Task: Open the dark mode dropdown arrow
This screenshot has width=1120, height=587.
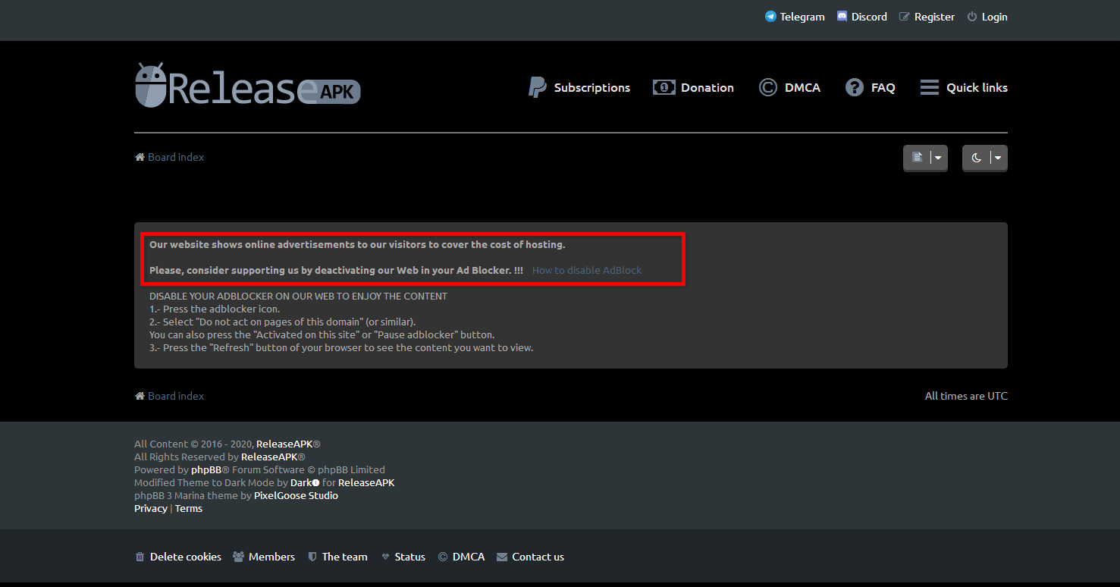Action: pos(997,158)
